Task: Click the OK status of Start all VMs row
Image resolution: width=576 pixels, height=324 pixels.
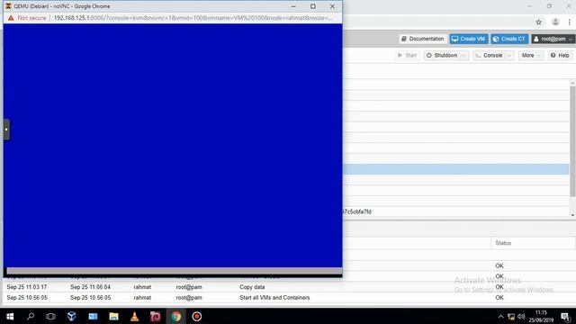Action: (x=499, y=298)
